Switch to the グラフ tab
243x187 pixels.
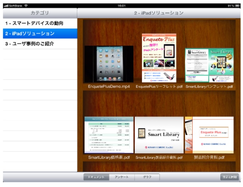coord(147,177)
